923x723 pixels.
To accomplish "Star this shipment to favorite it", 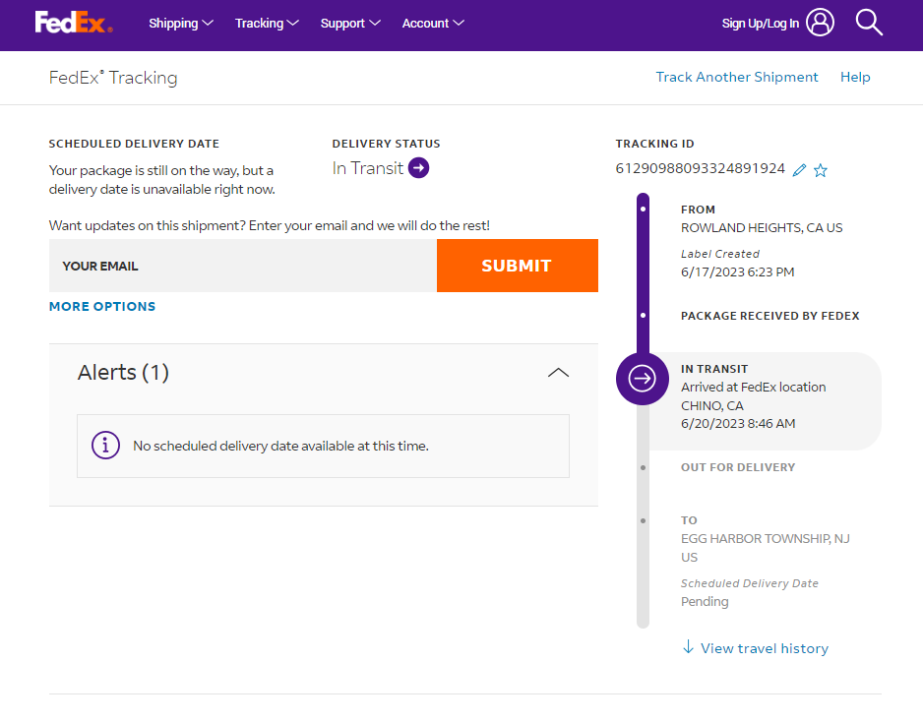I will click(821, 170).
